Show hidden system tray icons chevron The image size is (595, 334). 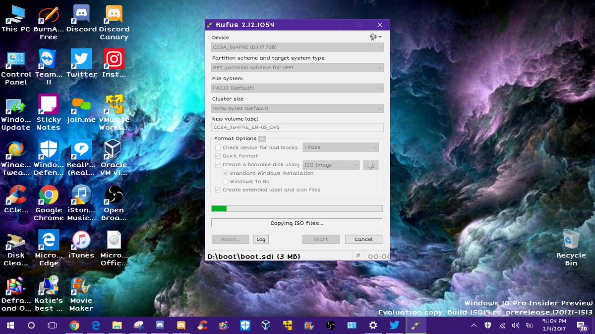(474, 325)
